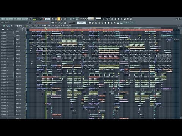The image size is (182, 136).
Task: Open the Browser window icon
Action: 102,23
